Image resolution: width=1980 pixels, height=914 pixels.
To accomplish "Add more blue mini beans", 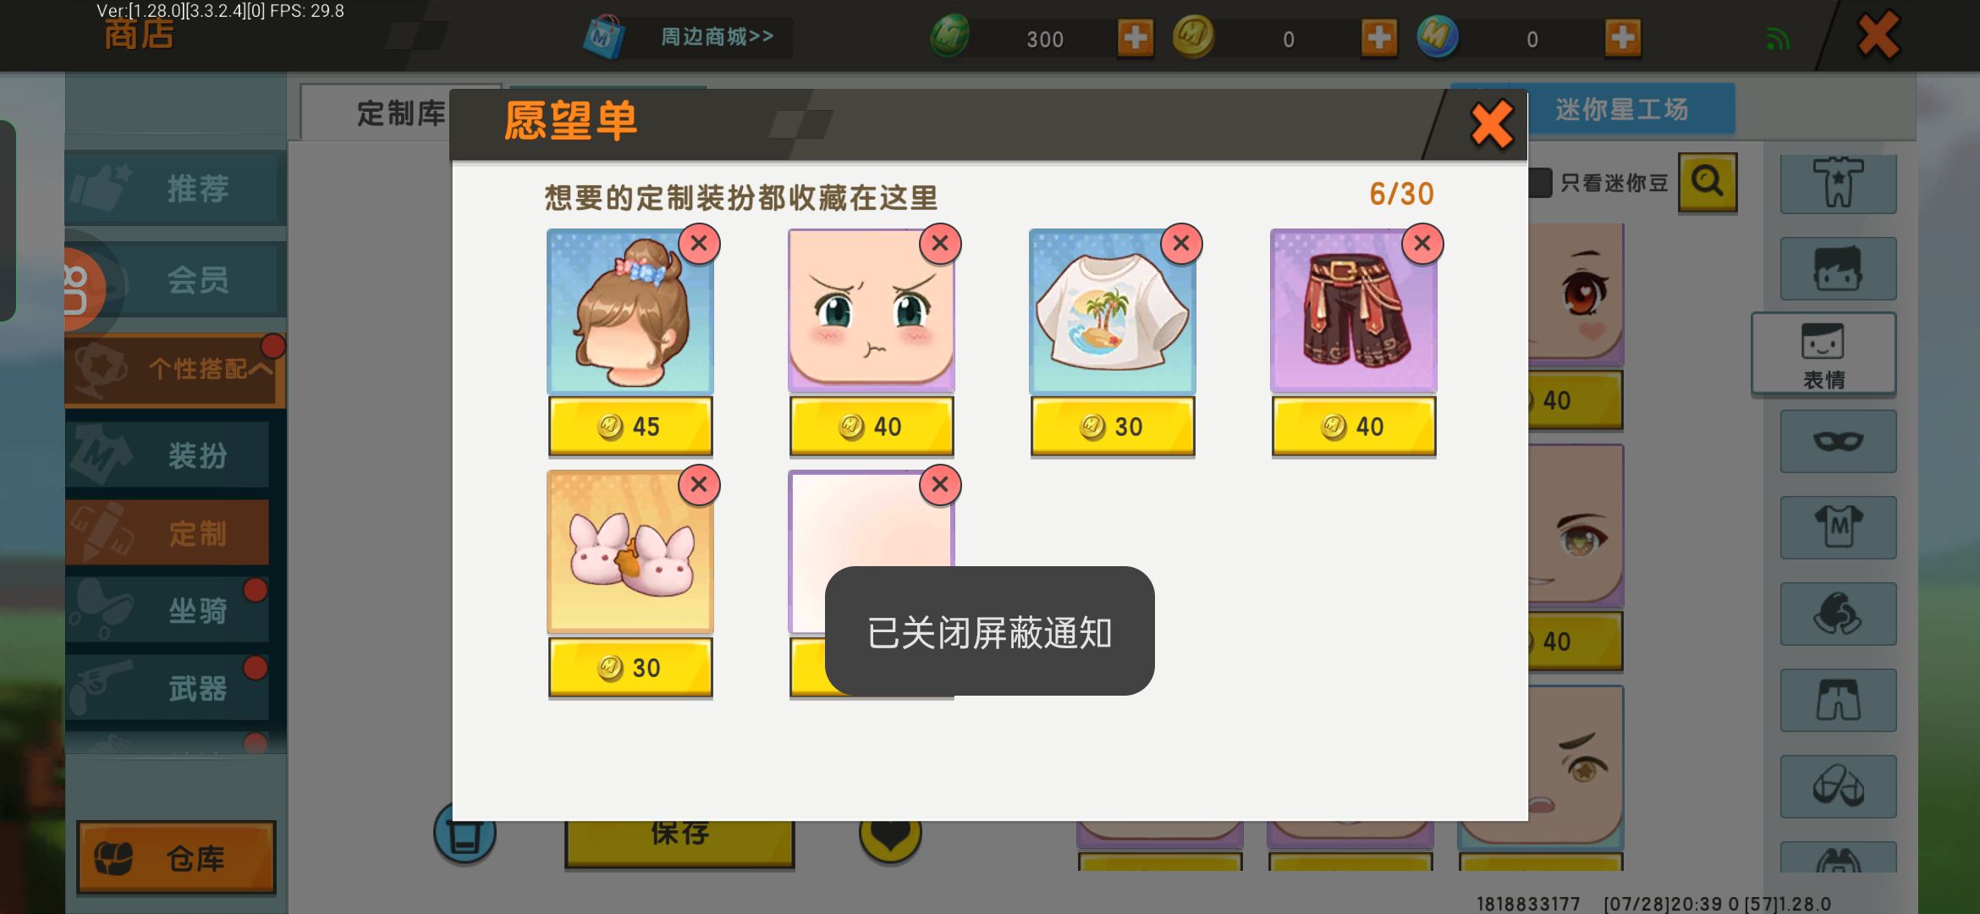I will click(1623, 38).
